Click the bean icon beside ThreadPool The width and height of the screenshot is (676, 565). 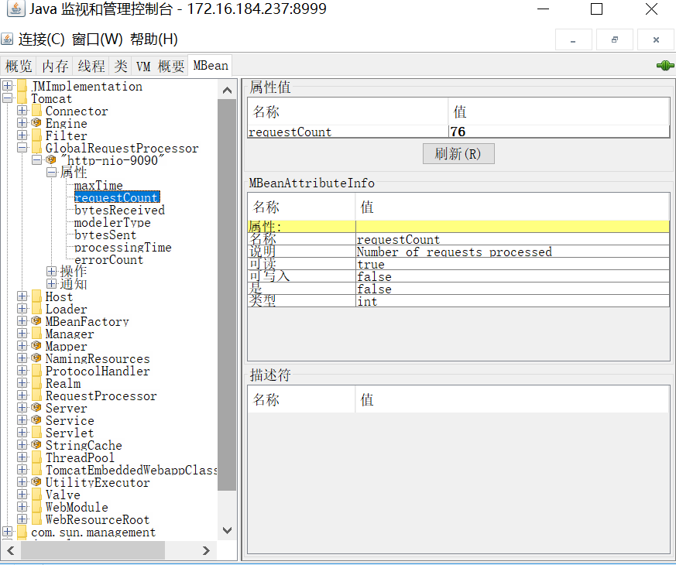[x=36, y=457]
